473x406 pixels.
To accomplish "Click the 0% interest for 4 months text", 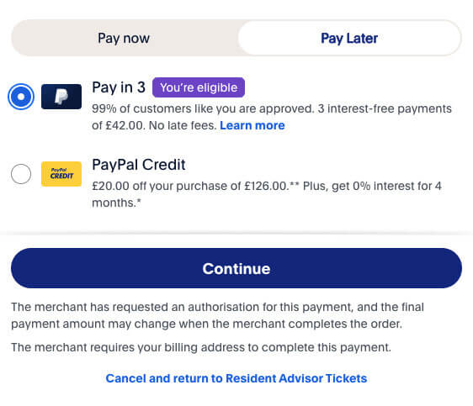I will [267, 194].
